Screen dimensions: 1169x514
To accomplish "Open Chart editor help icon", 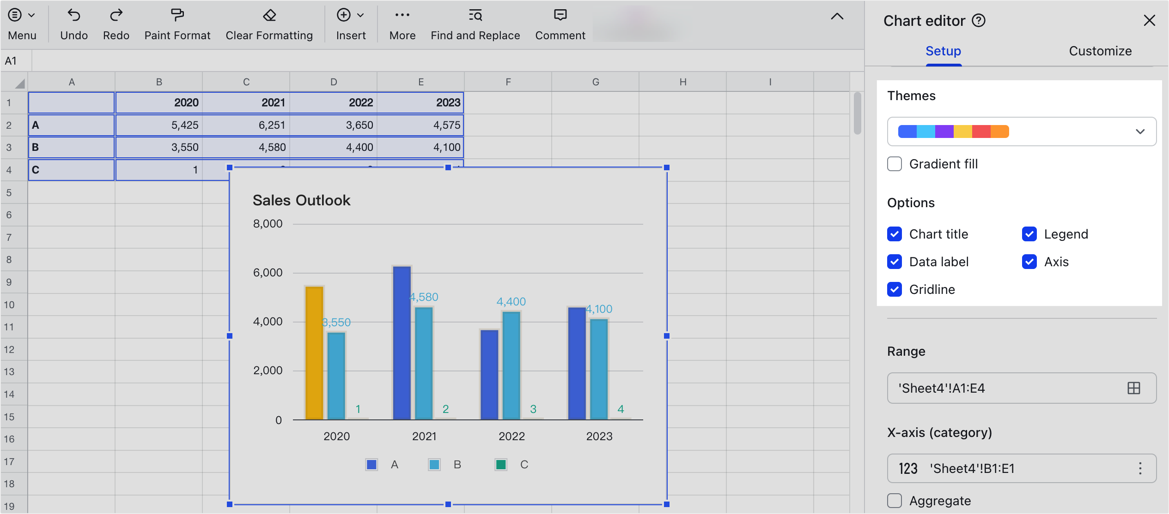I will pyautogui.click(x=979, y=21).
